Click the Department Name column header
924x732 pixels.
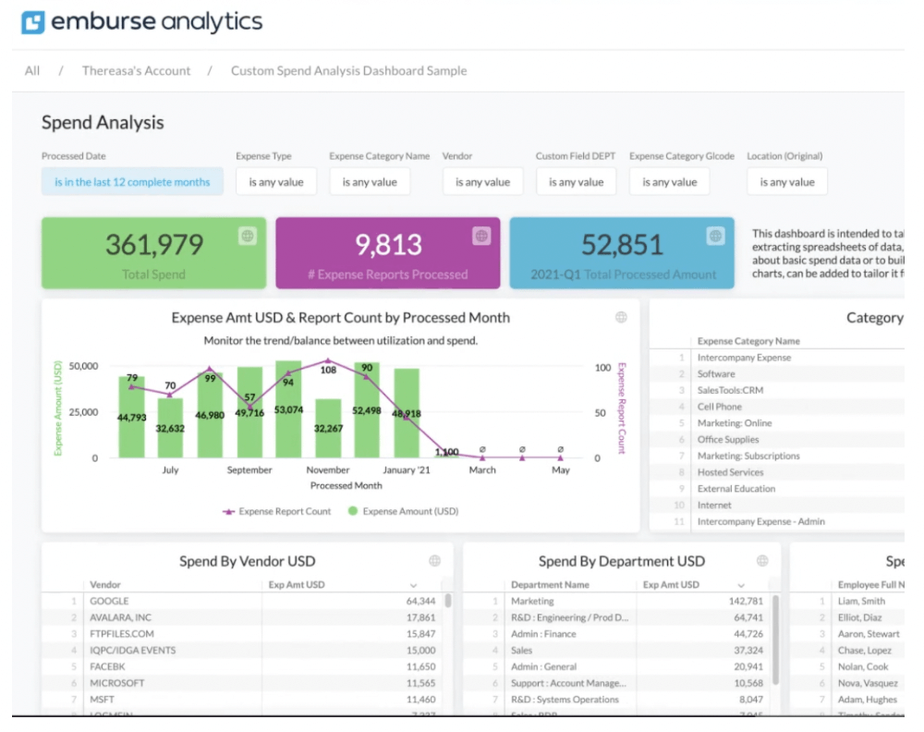(550, 585)
